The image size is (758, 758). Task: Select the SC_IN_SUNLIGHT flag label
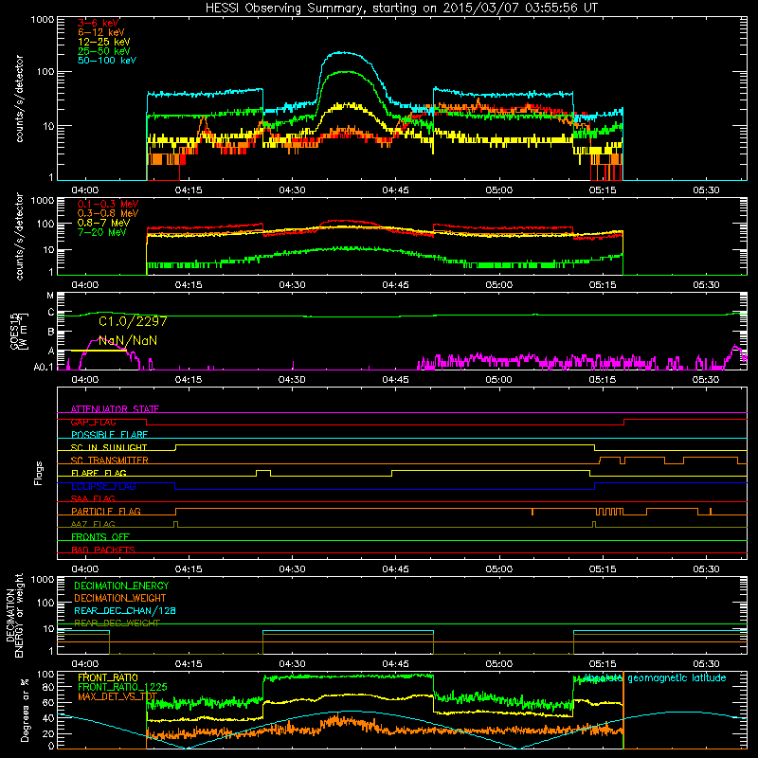[109, 447]
